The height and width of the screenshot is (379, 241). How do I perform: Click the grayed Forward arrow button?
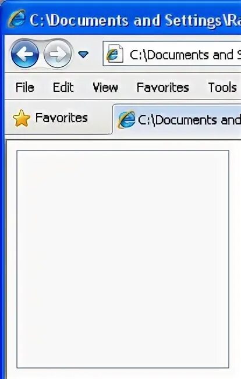pos(58,53)
